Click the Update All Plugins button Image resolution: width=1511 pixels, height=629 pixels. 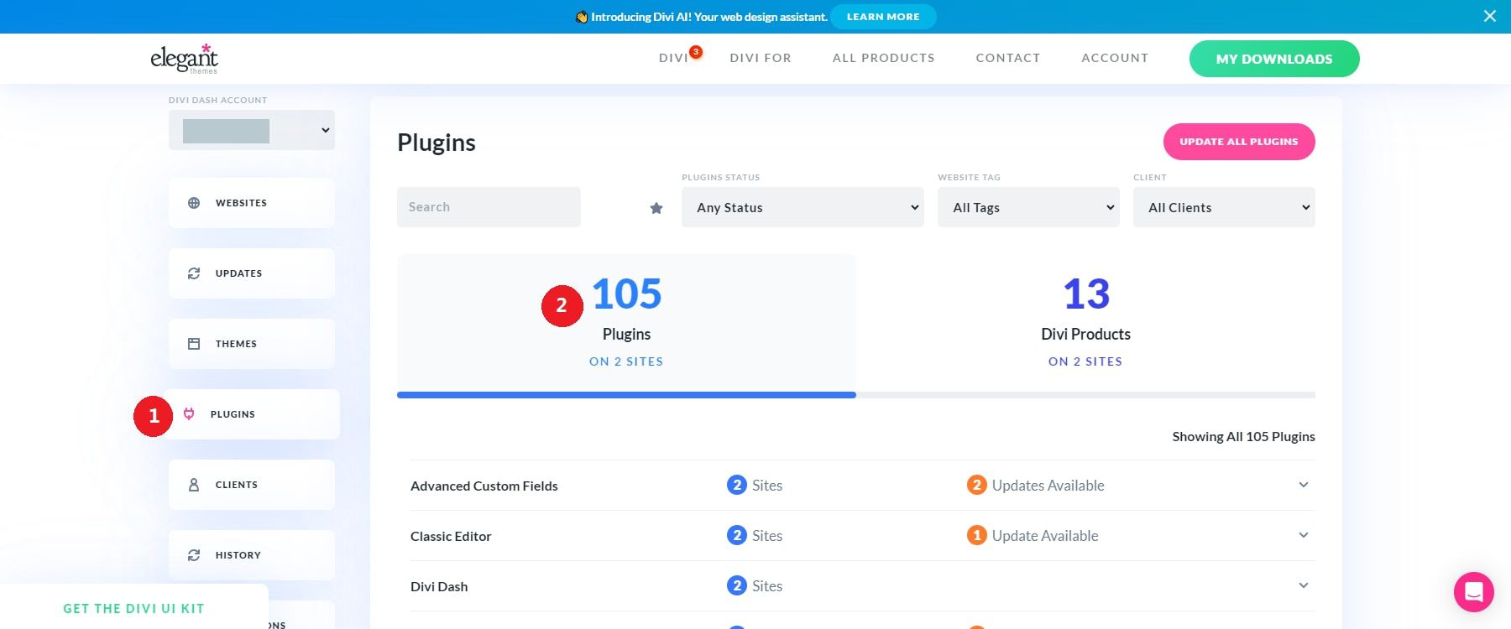tap(1238, 142)
